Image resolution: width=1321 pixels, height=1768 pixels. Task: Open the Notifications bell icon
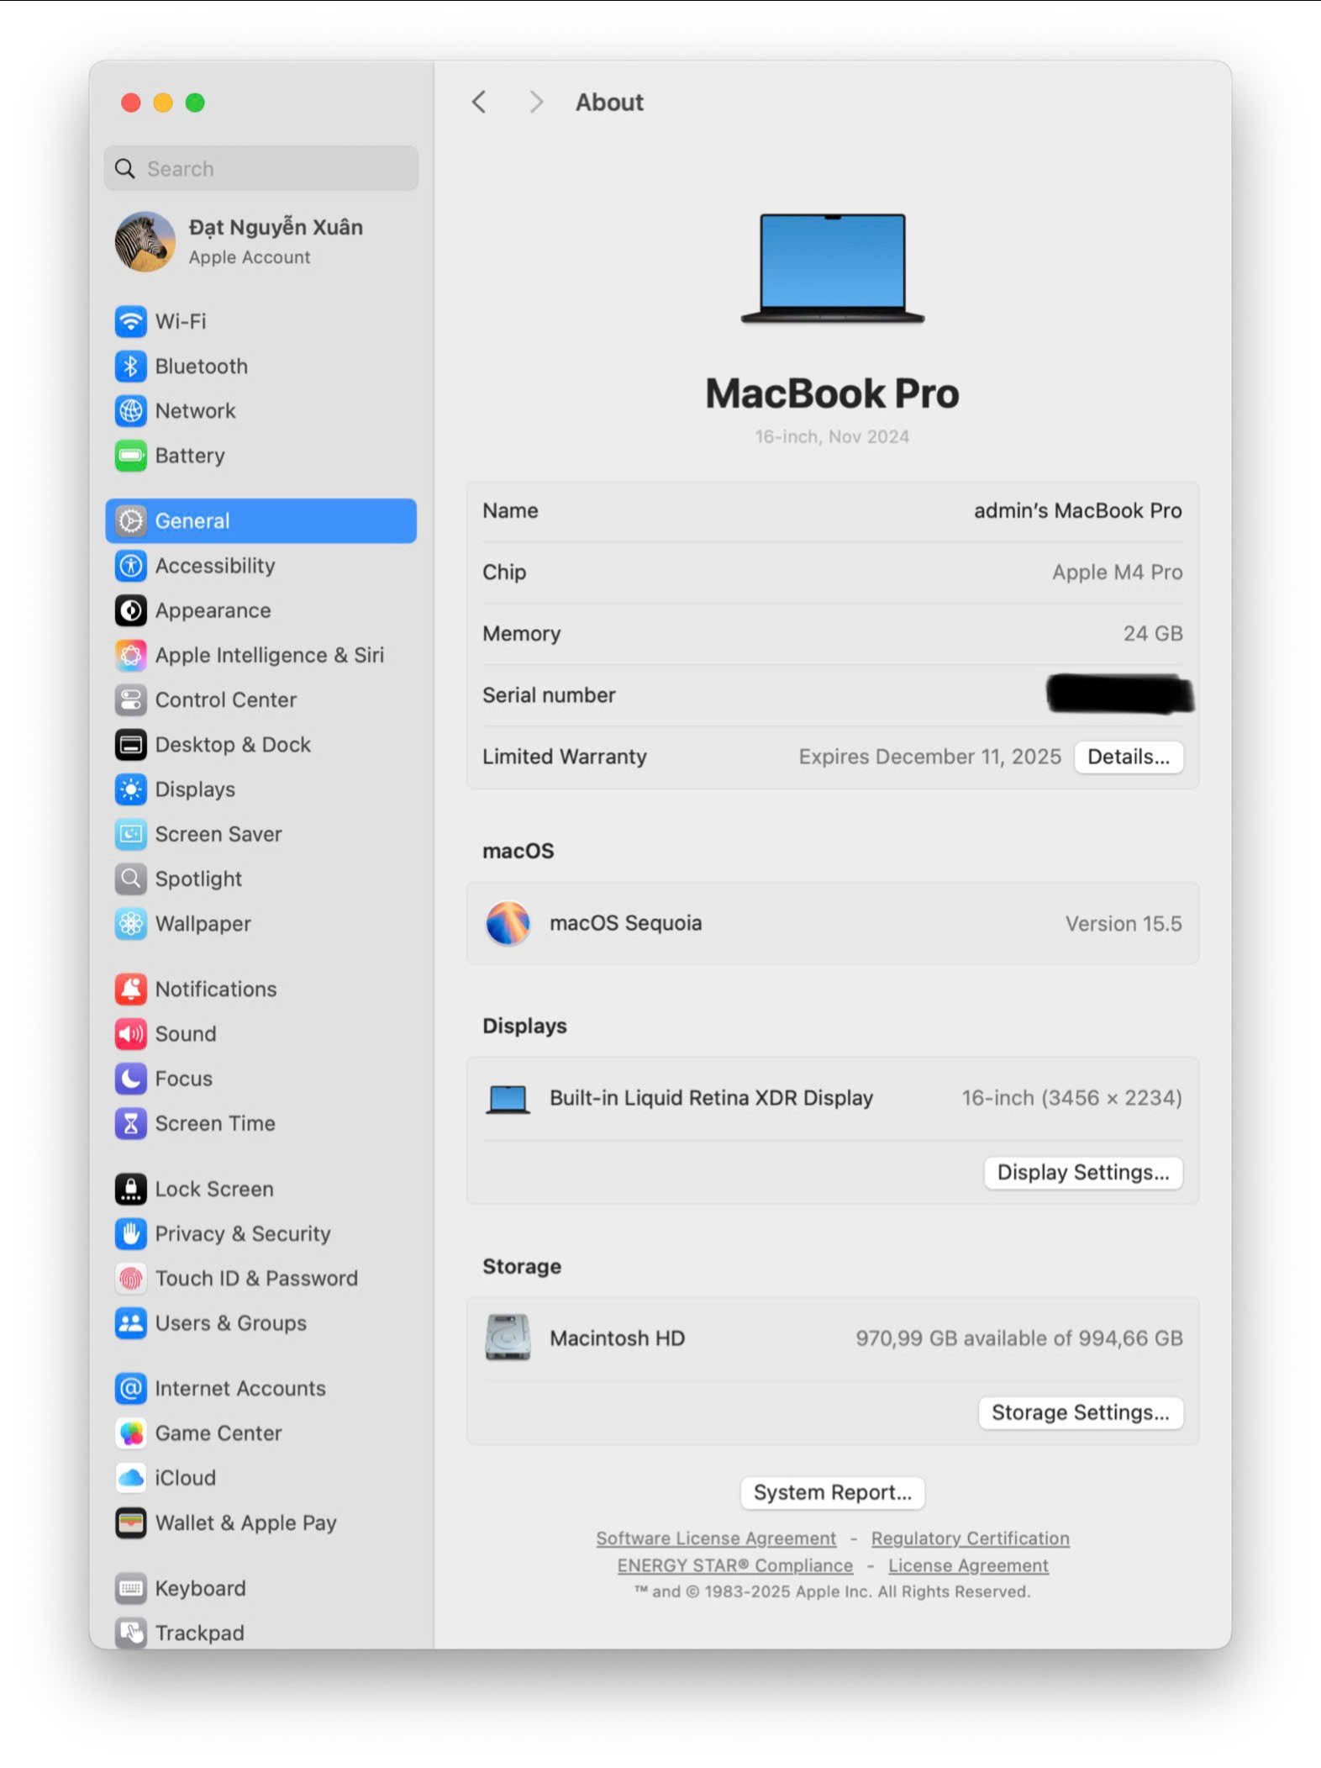[x=130, y=989]
